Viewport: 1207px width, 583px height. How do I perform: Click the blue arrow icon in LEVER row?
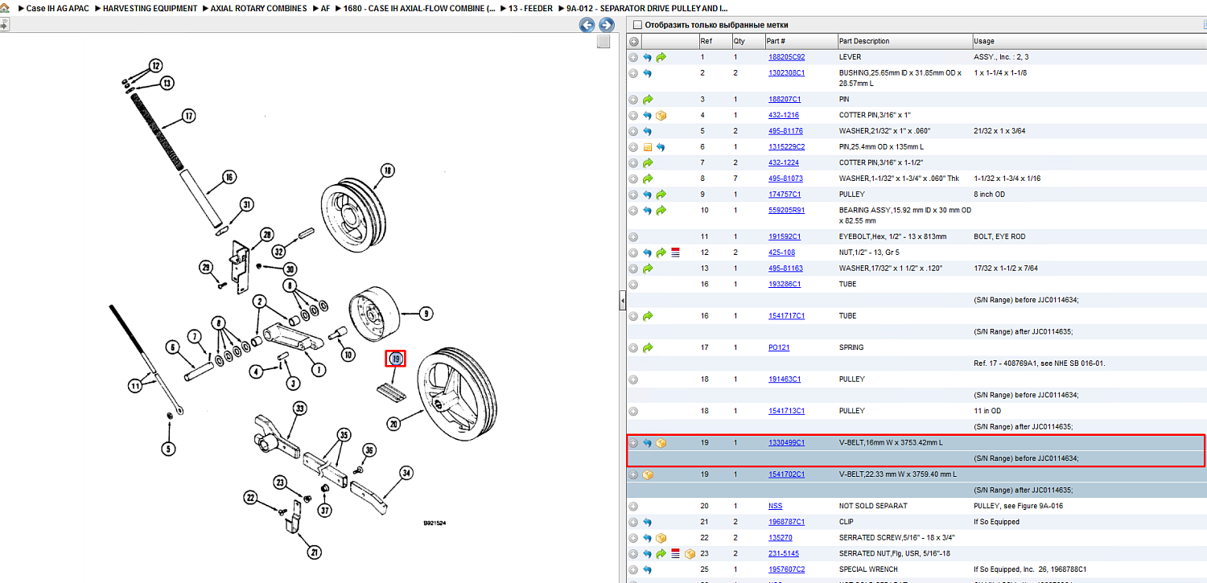[x=647, y=57]
